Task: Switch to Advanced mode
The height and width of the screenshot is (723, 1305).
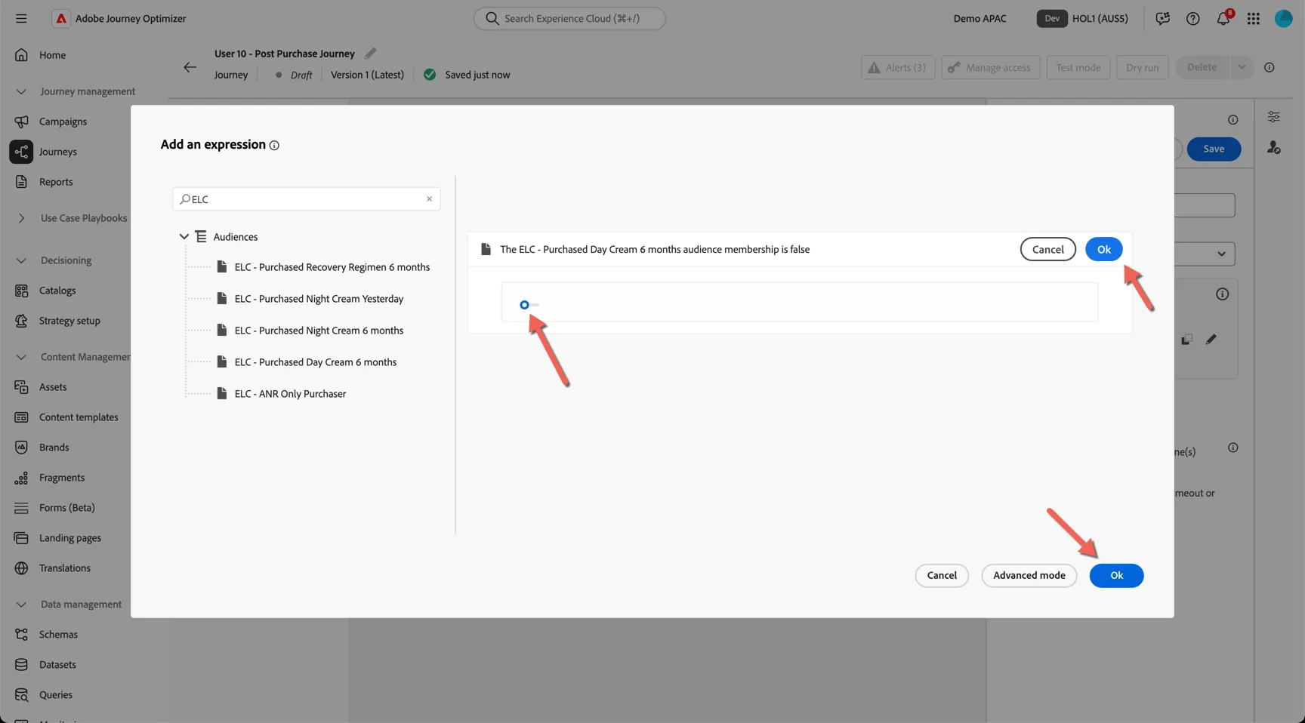Action: pos(1029,575)
